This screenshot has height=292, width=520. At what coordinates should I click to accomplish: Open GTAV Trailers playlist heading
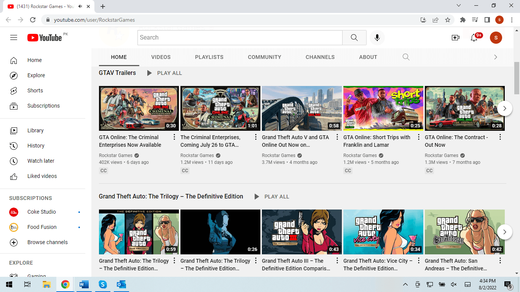(117, 73)
